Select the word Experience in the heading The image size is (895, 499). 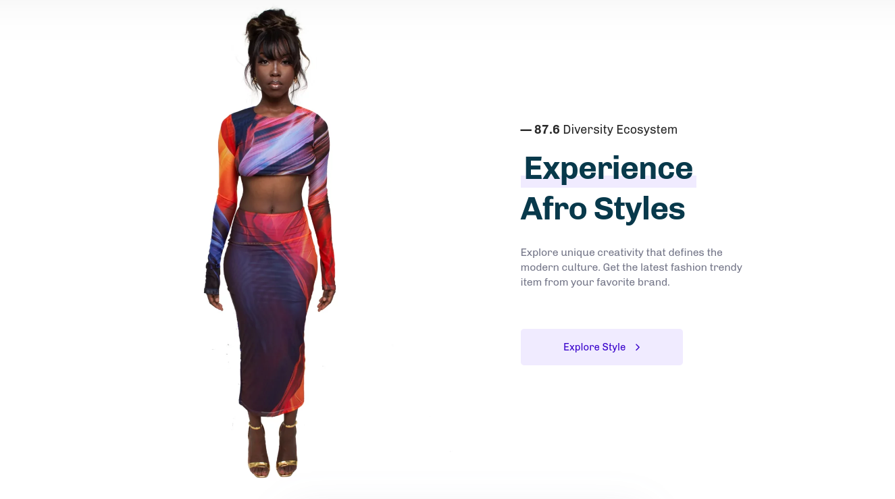[608, 168]
